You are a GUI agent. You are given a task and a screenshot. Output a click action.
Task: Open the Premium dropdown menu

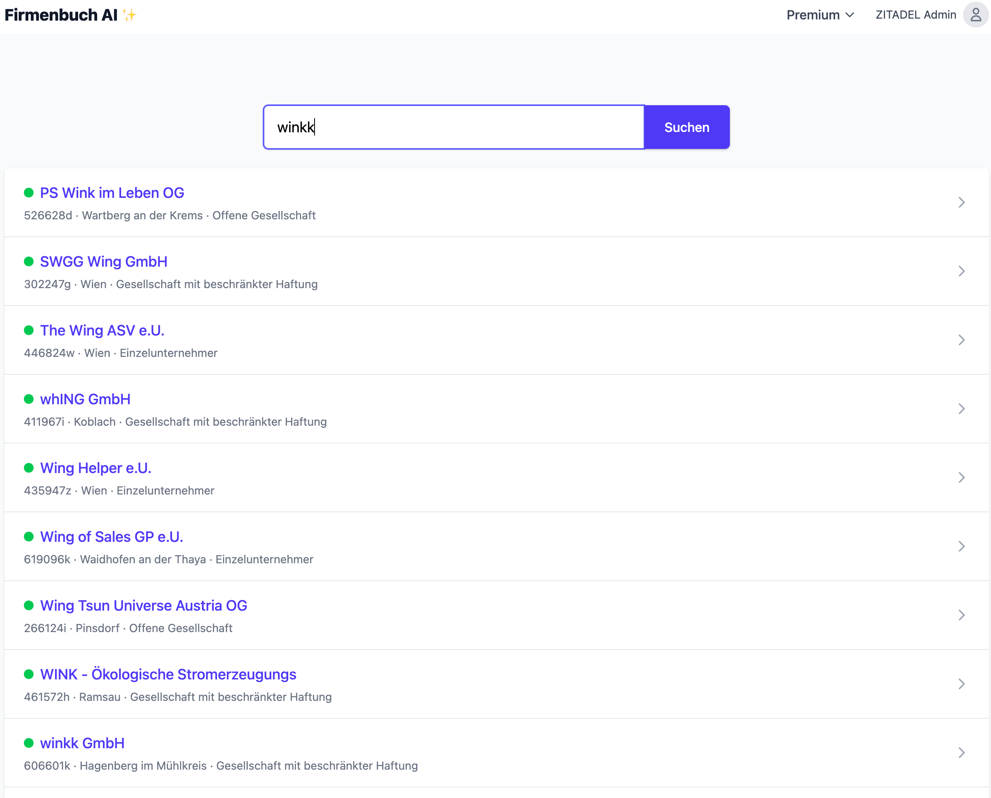820,15
